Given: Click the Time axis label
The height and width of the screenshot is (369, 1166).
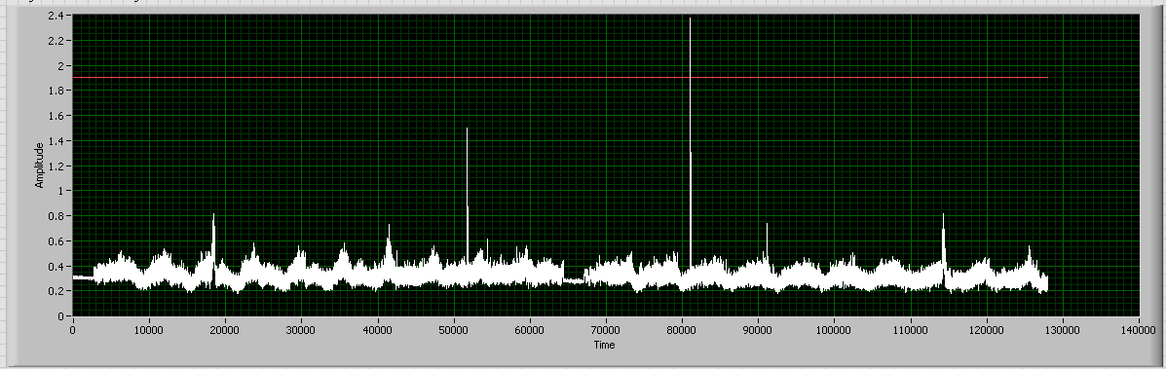Looking at the screenshot, I should (x=605, y=345).
